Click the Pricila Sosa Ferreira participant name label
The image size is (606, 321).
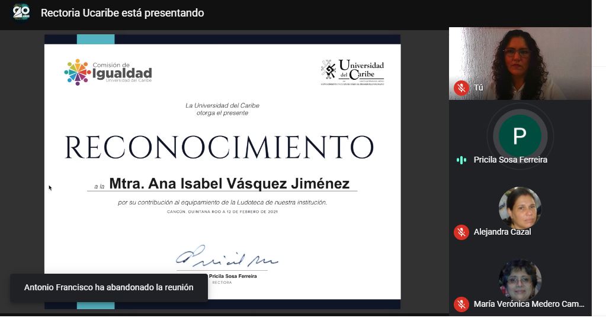pos(510,160)
